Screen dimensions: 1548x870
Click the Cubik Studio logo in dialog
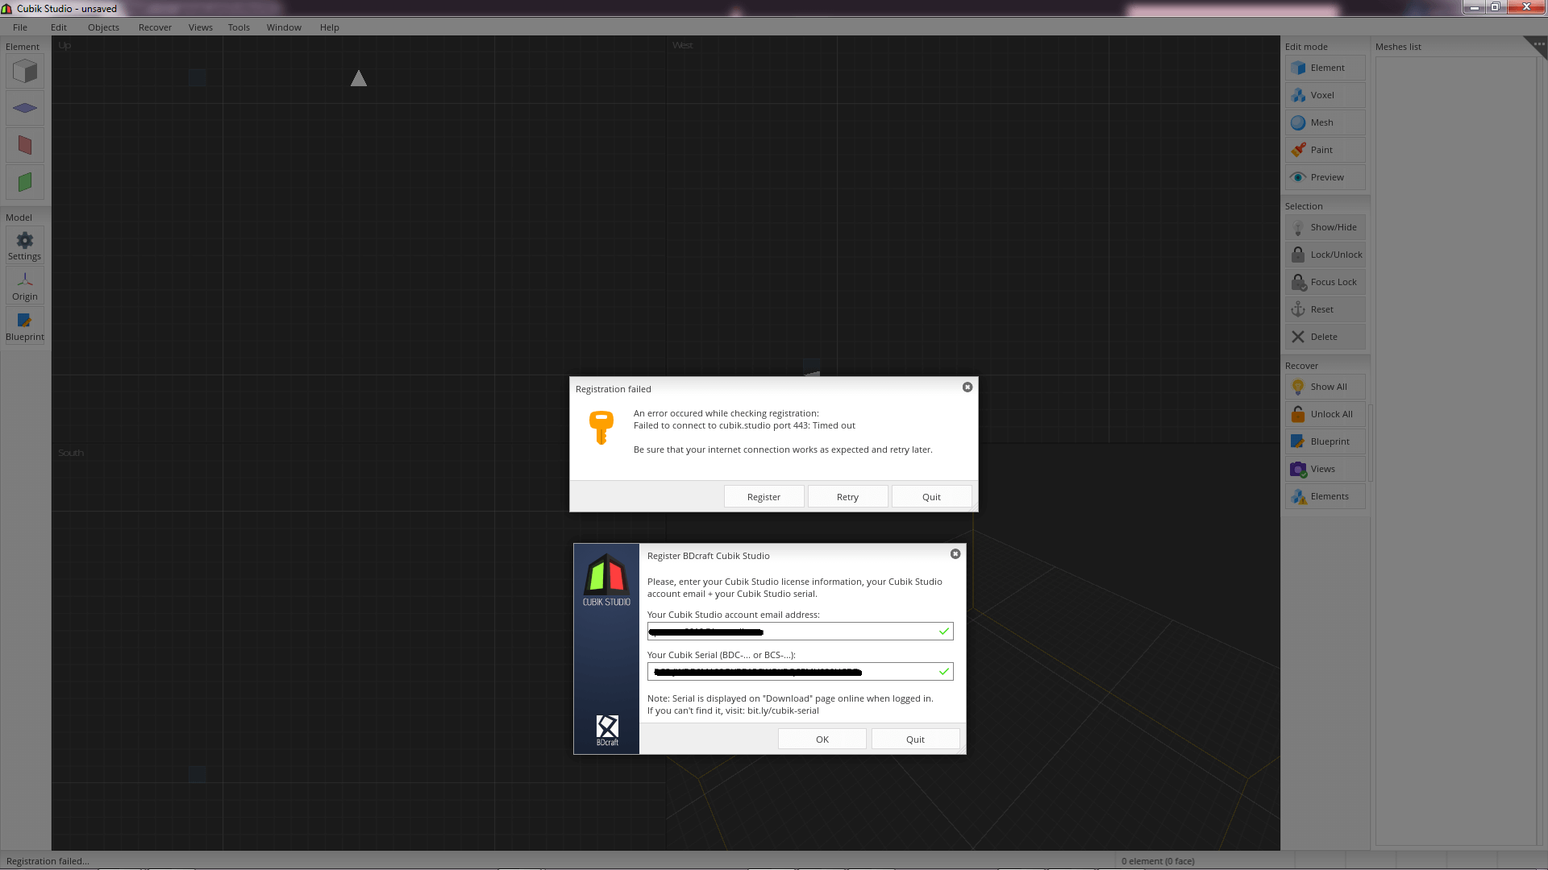pos(606,580)
